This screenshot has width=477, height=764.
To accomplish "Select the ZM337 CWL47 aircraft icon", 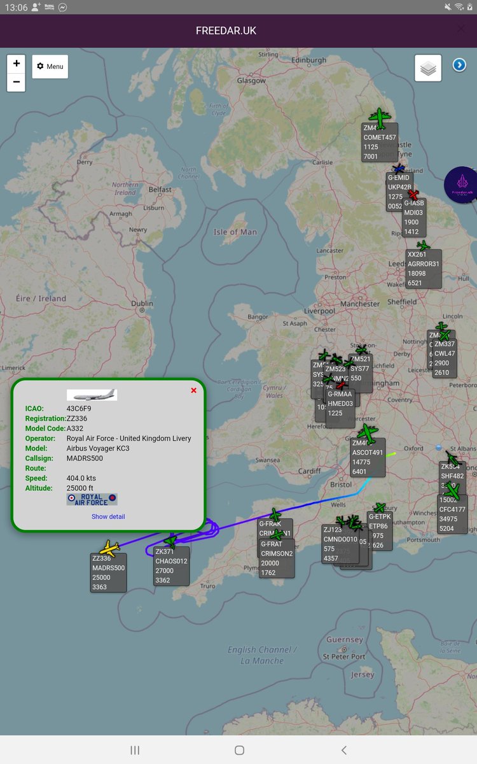I will [444, 336].
